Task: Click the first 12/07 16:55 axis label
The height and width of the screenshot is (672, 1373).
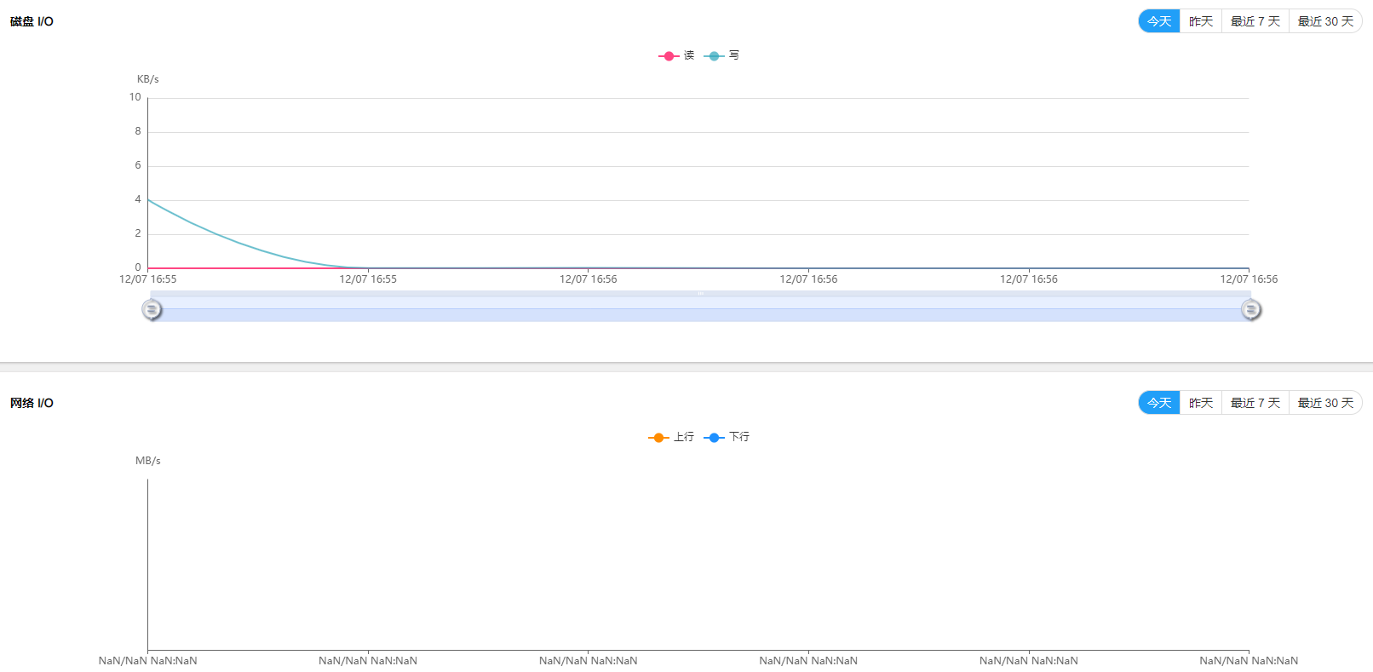Action: [x=148, y=279]
